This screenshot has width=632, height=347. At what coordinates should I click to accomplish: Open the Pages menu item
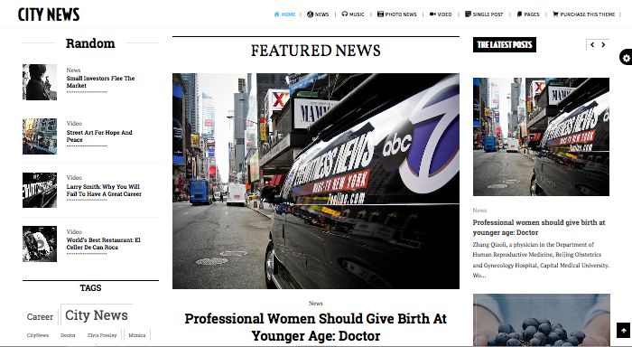coord(532,14)
